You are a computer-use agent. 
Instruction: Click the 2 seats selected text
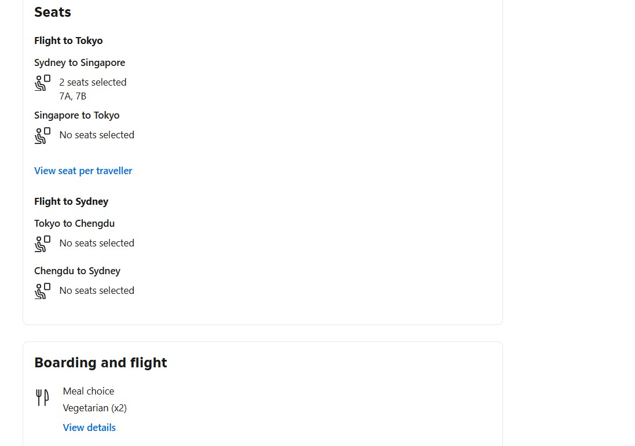[x=93, y=82]
